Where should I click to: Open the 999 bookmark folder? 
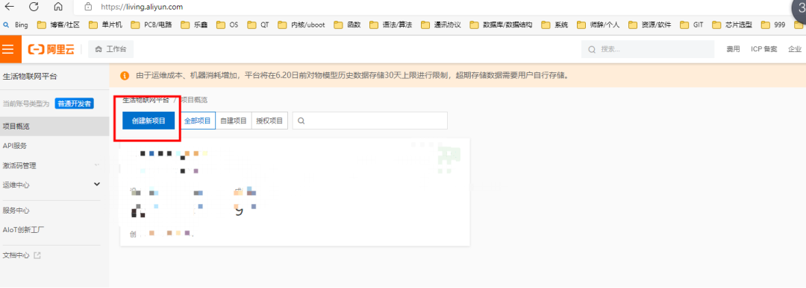773,25
